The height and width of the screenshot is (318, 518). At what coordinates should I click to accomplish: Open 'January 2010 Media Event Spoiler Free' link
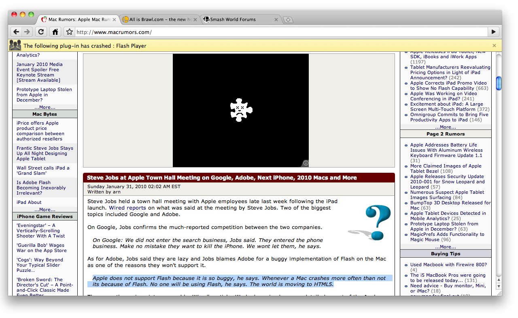[40, 72]
